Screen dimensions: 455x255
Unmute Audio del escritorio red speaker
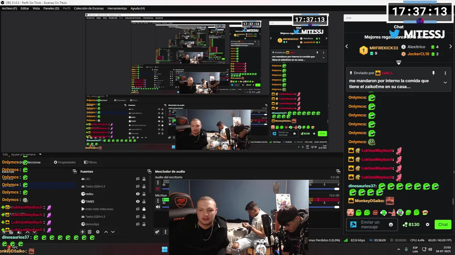click(158, 189)
